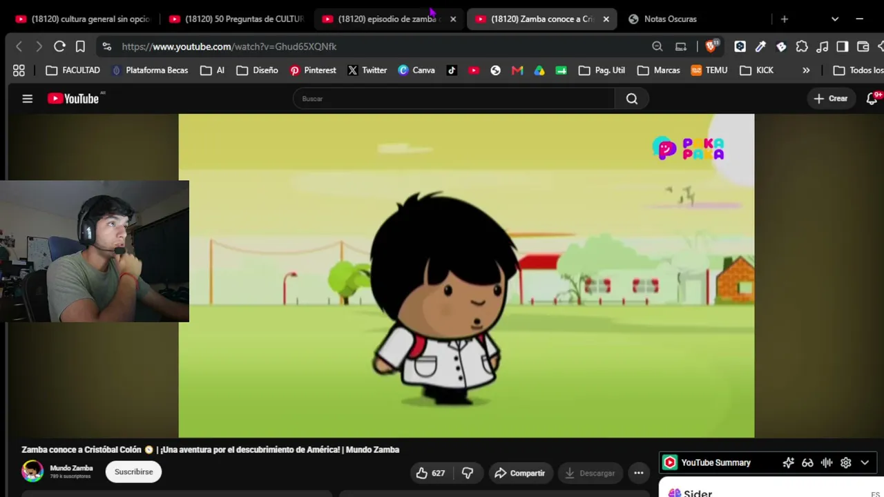Open the Pag. Util bookmarks folder
Viewport: 884px width, 497px height.
[602, 70]
